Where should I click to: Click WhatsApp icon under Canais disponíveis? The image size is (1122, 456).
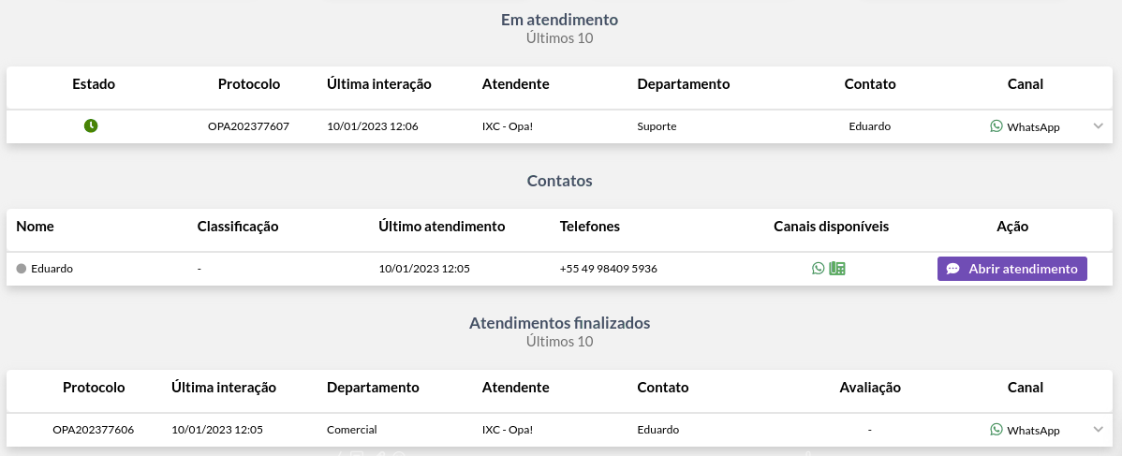coord(819,269)
